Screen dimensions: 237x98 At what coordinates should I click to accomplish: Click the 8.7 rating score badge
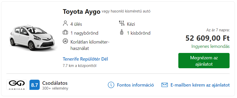pyautogui.click(x=35, y=85)
